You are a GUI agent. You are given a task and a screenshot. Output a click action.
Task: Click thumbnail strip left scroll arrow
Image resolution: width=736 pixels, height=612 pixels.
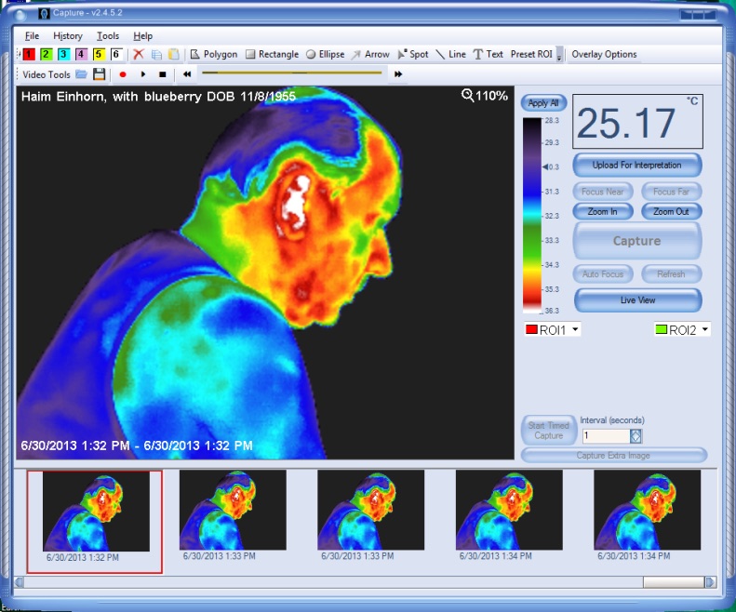pos(20,582)
